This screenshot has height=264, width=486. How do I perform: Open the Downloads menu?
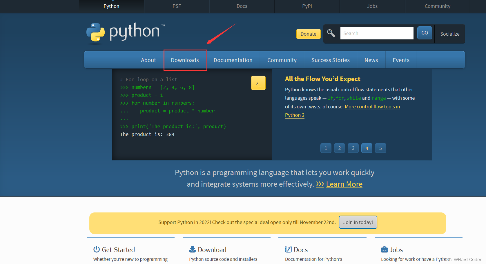185,60
